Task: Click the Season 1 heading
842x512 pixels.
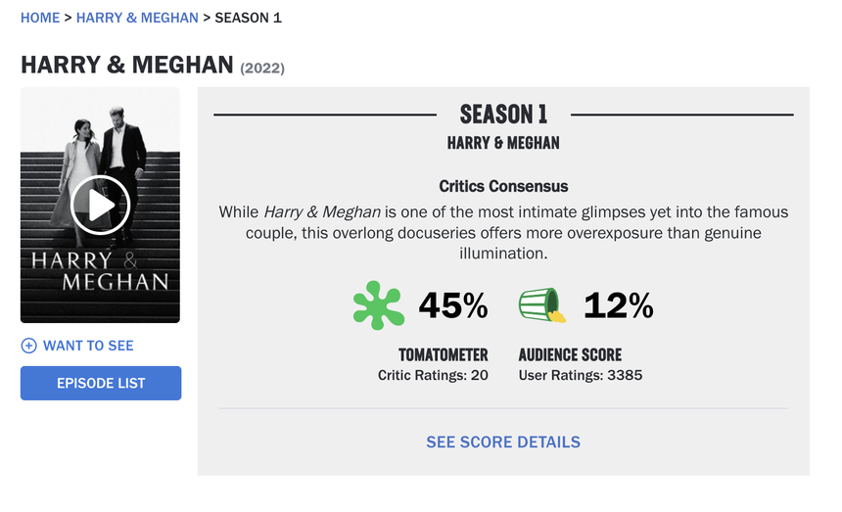Action: (503, 114)
